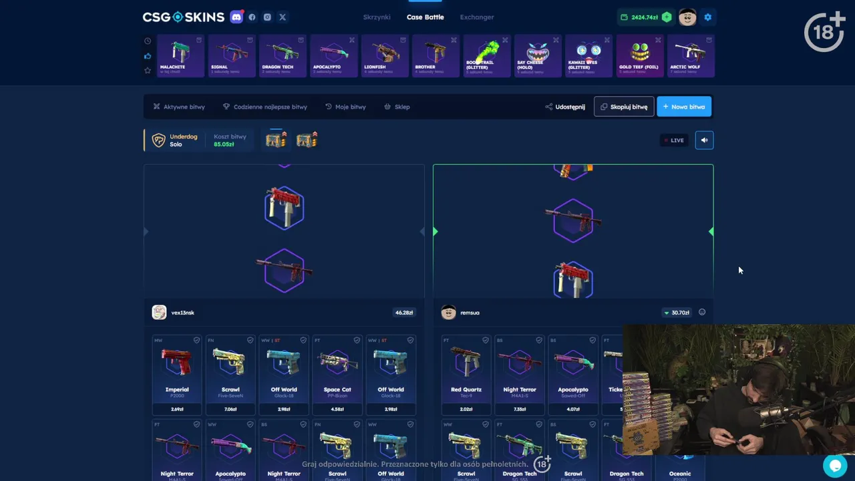Select the Red Quartz Tec-9 item card
This screenshot has height=481, width=855.
[x=466, y=375]
